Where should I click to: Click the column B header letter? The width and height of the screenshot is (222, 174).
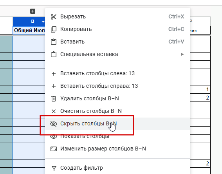pyautogui.click(x=32, y=21)
